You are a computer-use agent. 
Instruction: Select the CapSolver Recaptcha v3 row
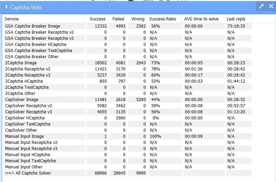coord(127,112)
